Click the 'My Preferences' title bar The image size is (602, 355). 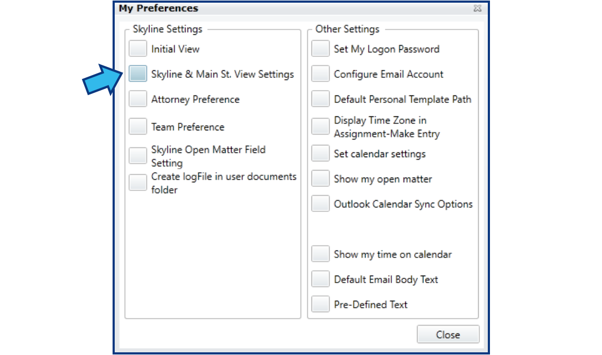[301, 8]
